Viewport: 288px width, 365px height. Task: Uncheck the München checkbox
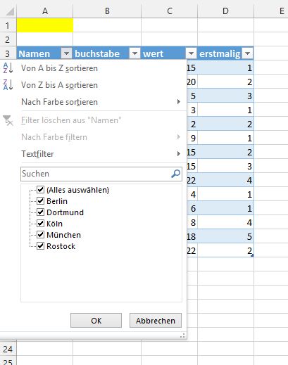coord(41,234)
